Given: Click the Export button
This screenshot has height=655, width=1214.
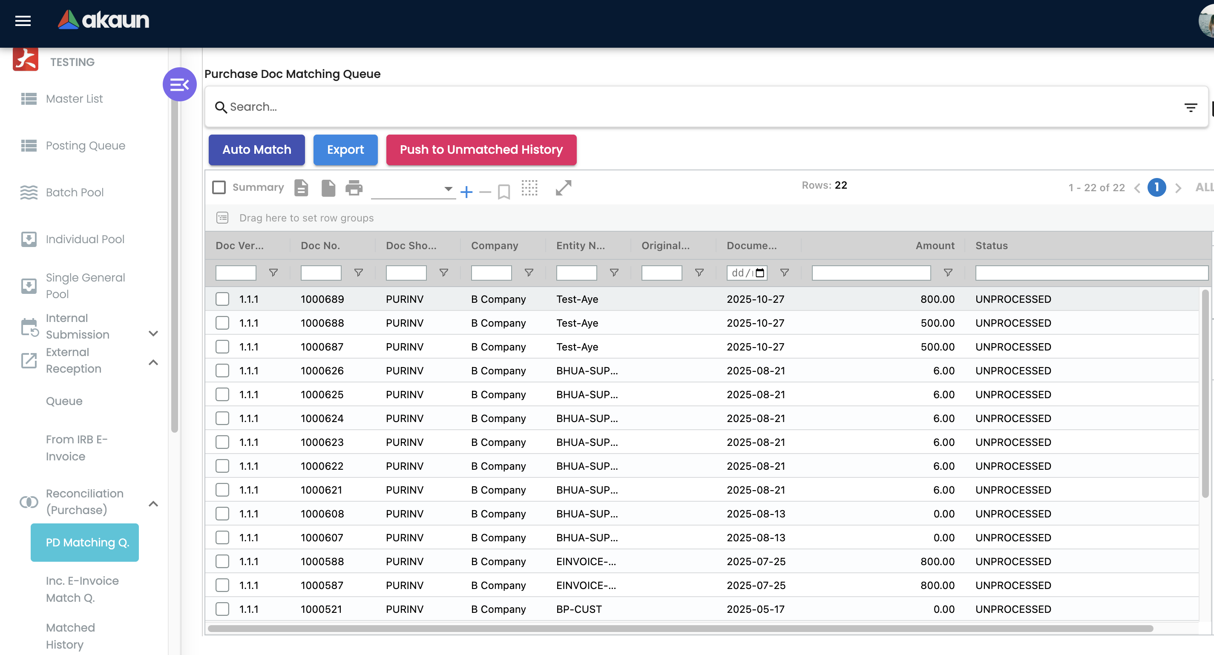Looking at the screenshot, I should pyautogui.click(x=345, y=150).
